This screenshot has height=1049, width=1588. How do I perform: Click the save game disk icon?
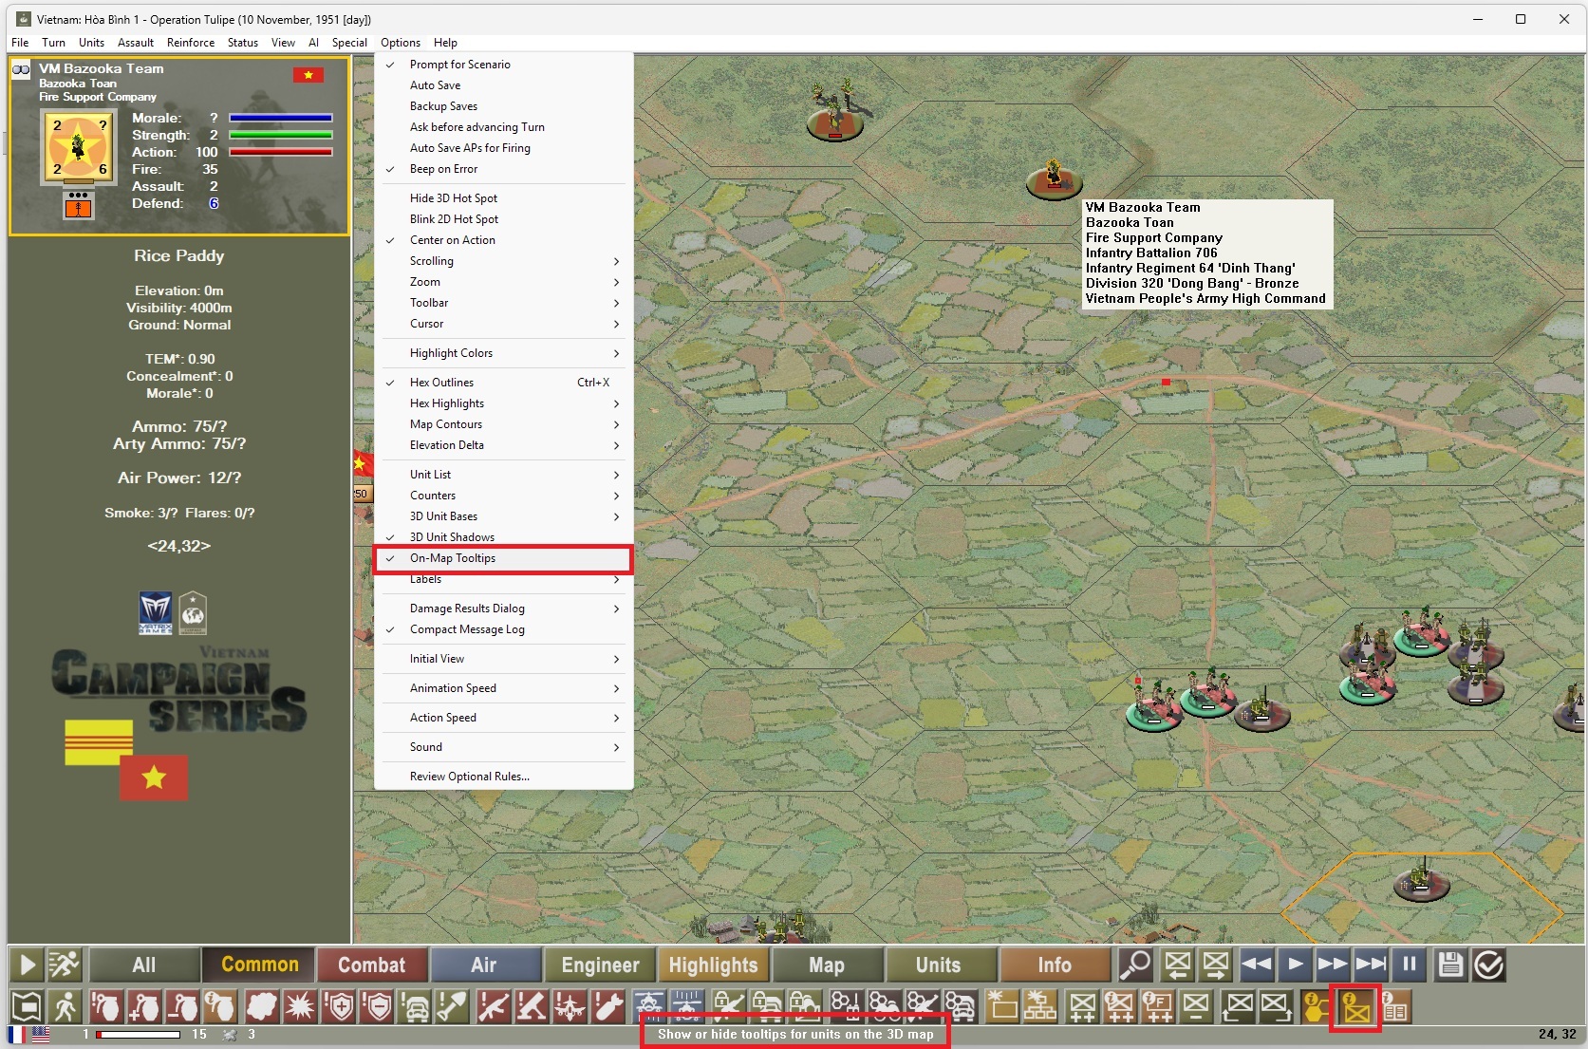(x=1450, y=965)
